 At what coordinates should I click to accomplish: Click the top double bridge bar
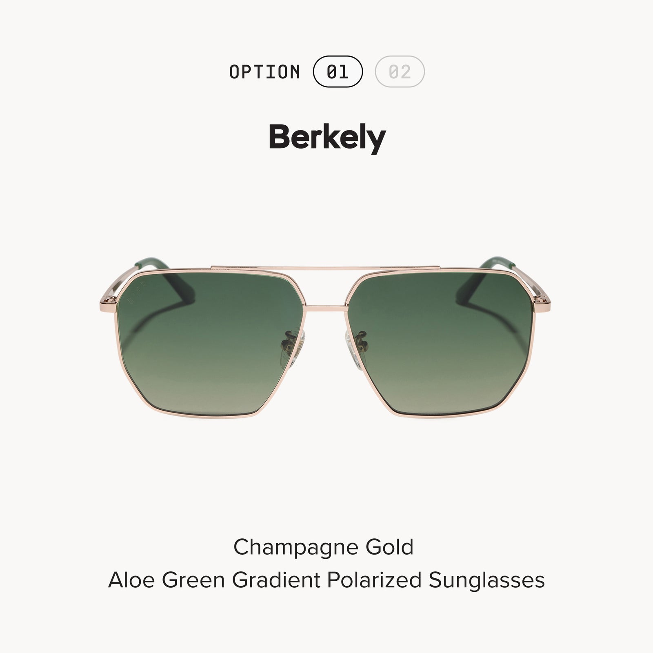tap(326, 268)
